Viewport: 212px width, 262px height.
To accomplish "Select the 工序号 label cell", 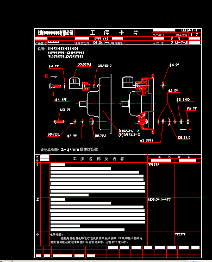I will click(158, 43).
